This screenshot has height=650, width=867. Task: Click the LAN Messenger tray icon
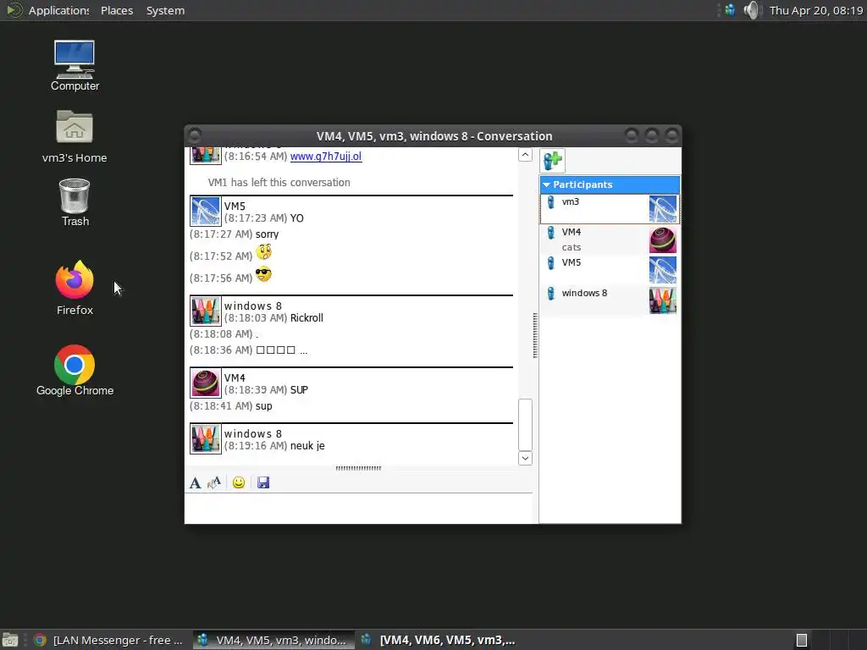(730, 10)
